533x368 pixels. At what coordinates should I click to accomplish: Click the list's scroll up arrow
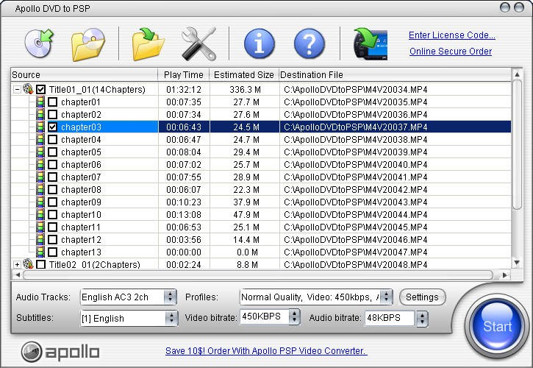click(517, 74)
